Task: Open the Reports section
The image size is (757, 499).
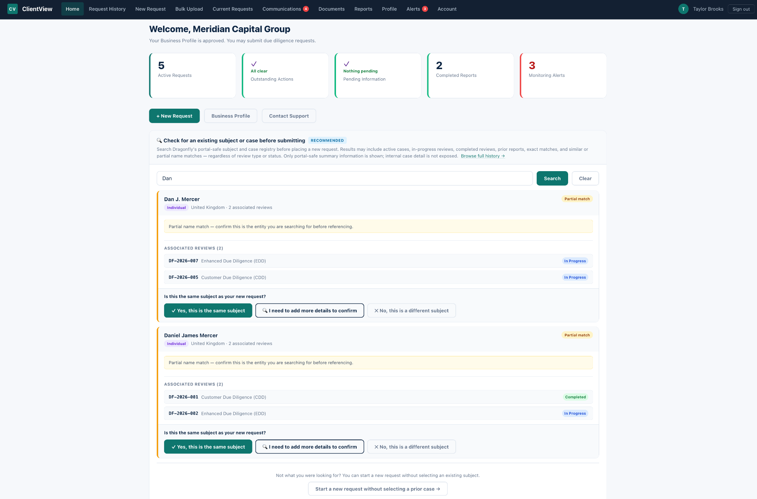Action: 363,9
